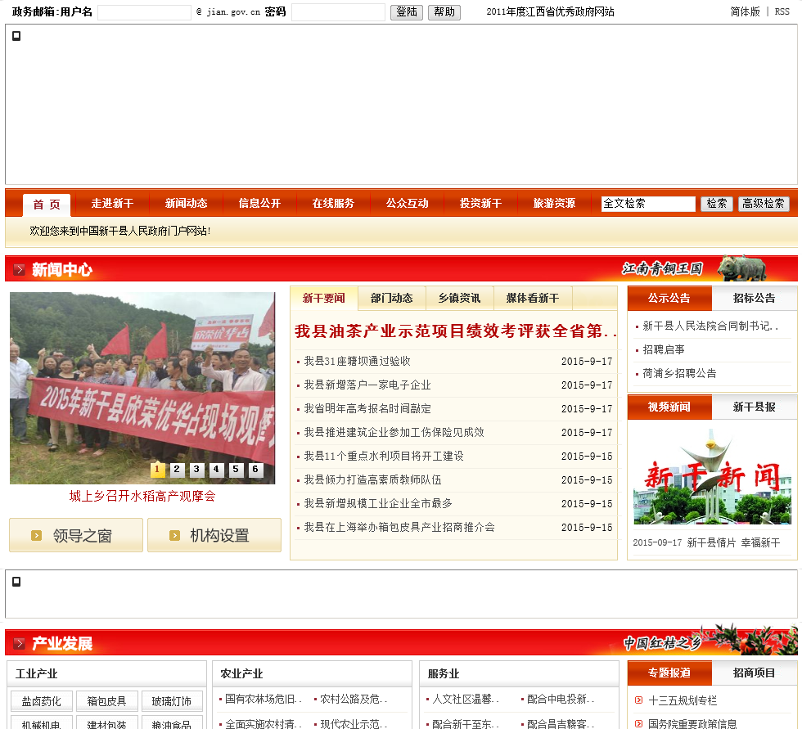Click the 高级检索 advanced search button
Image resolution: width=802 pixels, height=729 pixels.
764,204
